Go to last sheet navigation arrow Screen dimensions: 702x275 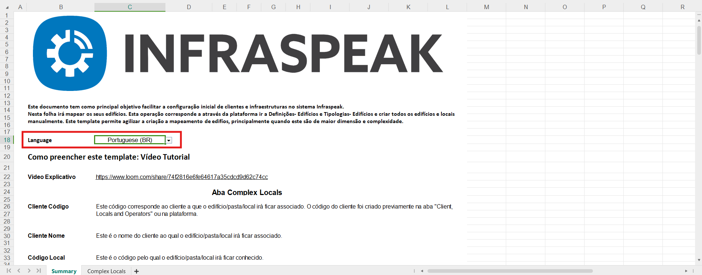tap(38, 271)
